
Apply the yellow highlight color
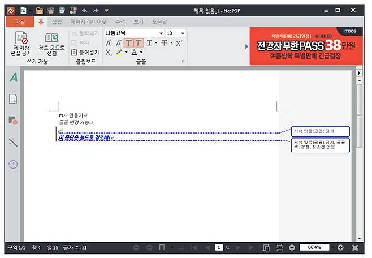pos(119,52)
